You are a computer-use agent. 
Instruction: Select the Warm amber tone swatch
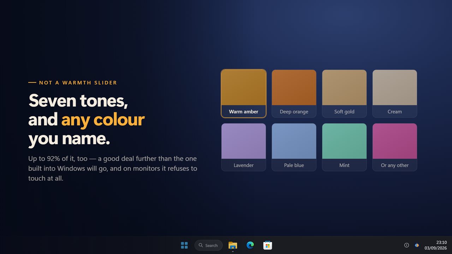pyautogui.click(x=244, y=93)
